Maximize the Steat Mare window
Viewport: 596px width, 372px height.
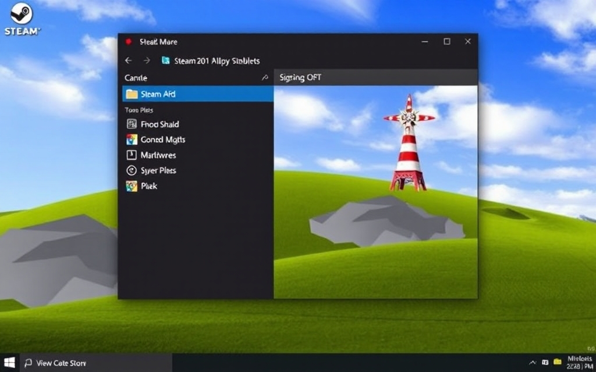click(447, 41)
